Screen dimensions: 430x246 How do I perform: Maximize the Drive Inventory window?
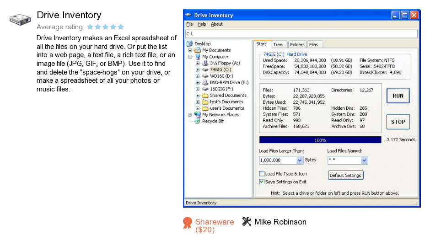405,15
